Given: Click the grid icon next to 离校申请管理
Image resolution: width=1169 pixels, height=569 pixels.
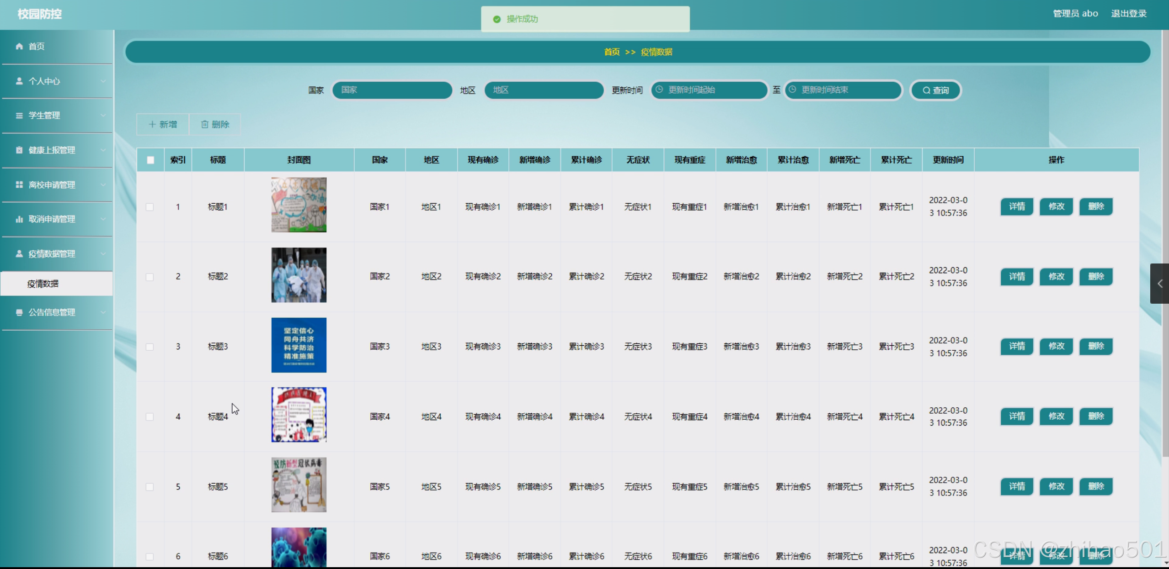Looking at the screenshot, I should (x=19, y=184).
